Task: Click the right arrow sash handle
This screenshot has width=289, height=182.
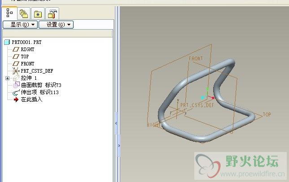Action: coord(119,146)
